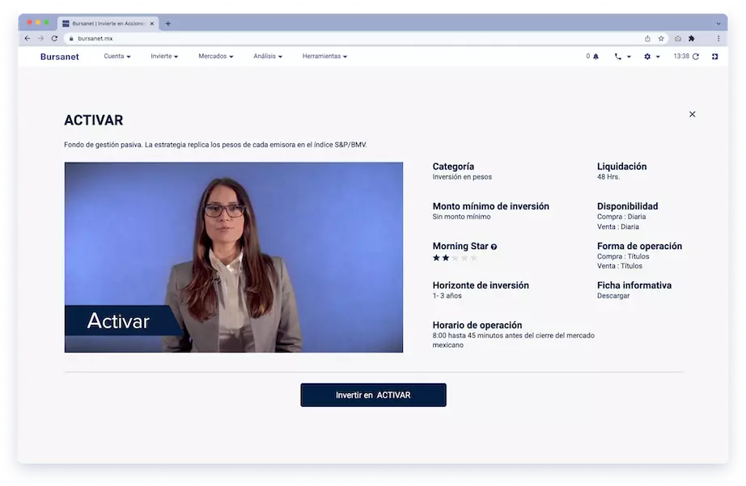Click the logout icon at top right
The height and width of the screenshot is (486, 746).
(x=714, y=57)
